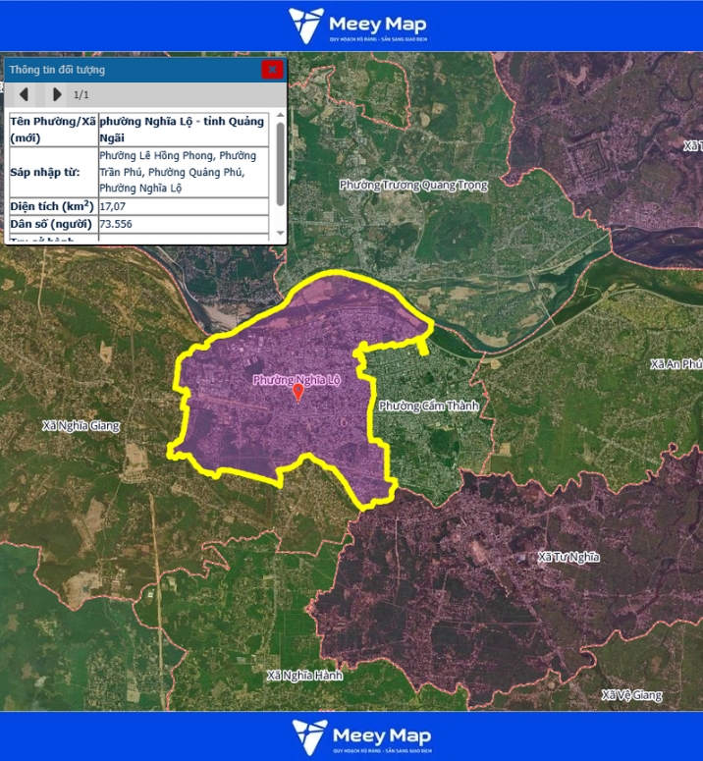
Task: Click the Phường Nghĩa Lộ map label
Action: point(297,379)
